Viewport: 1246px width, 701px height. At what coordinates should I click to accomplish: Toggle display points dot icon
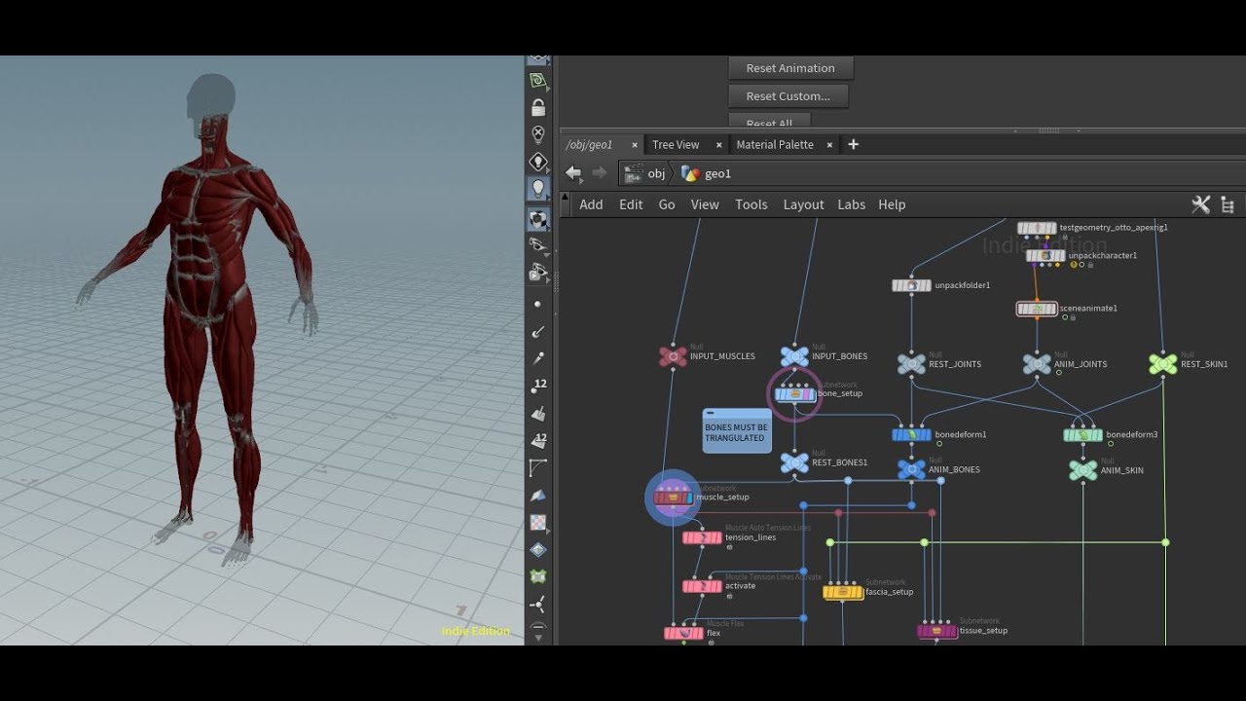point(538,304)
